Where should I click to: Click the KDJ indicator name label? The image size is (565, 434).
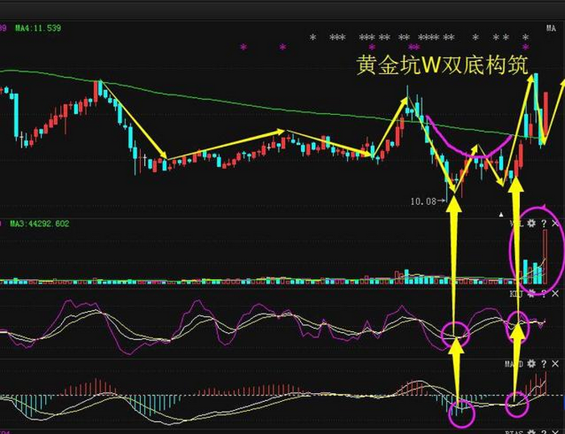click(516, 293)
